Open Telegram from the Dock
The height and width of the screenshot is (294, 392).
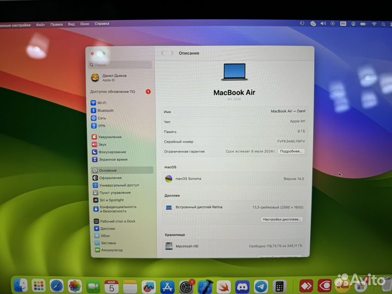pyautogui.click(x=261, y=286)
